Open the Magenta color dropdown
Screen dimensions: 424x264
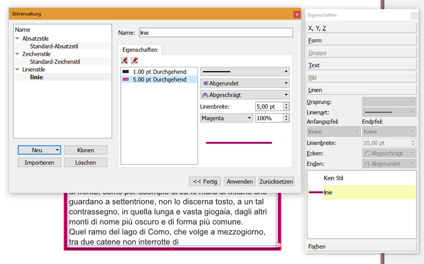tap(226, 118)
